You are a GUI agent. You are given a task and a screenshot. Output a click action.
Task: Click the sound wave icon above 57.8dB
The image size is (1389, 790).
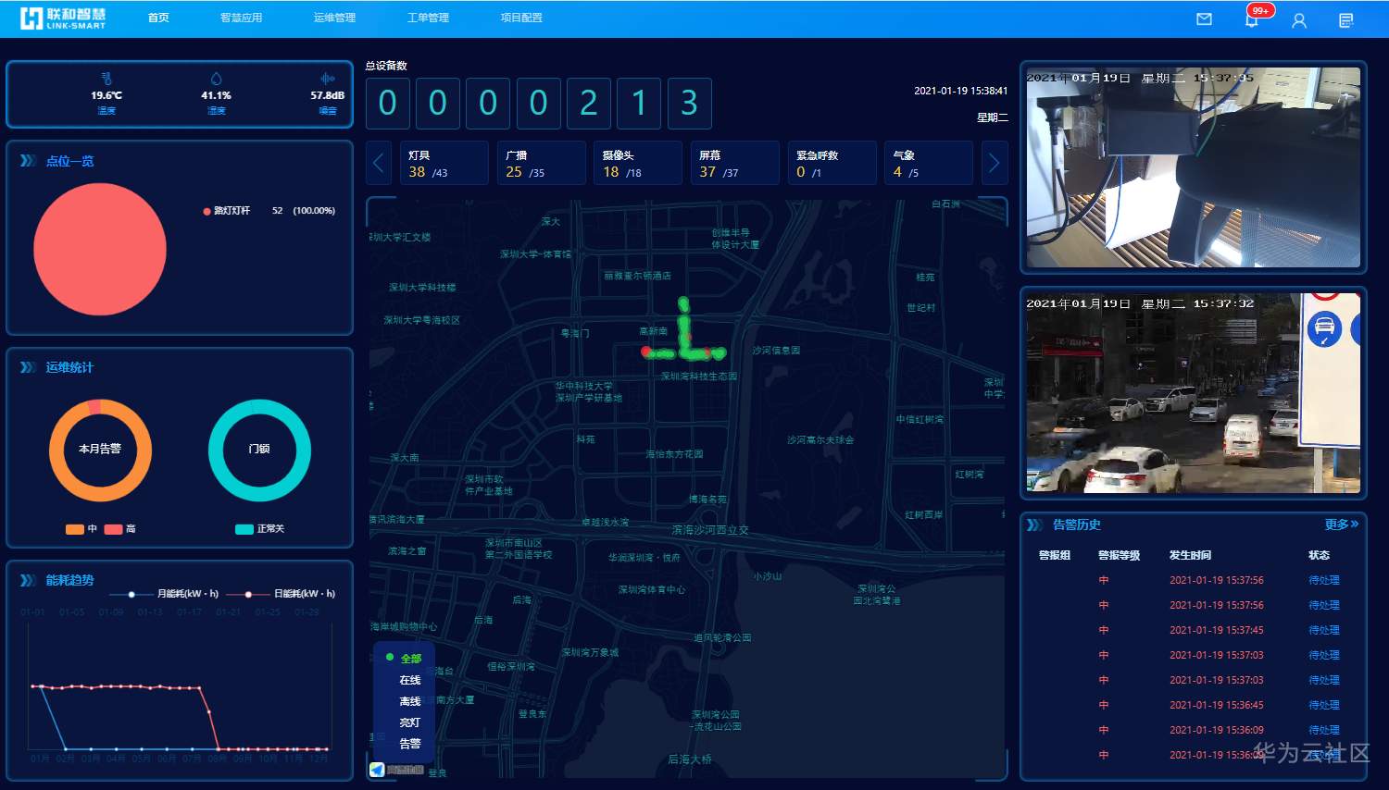[327, 79]
